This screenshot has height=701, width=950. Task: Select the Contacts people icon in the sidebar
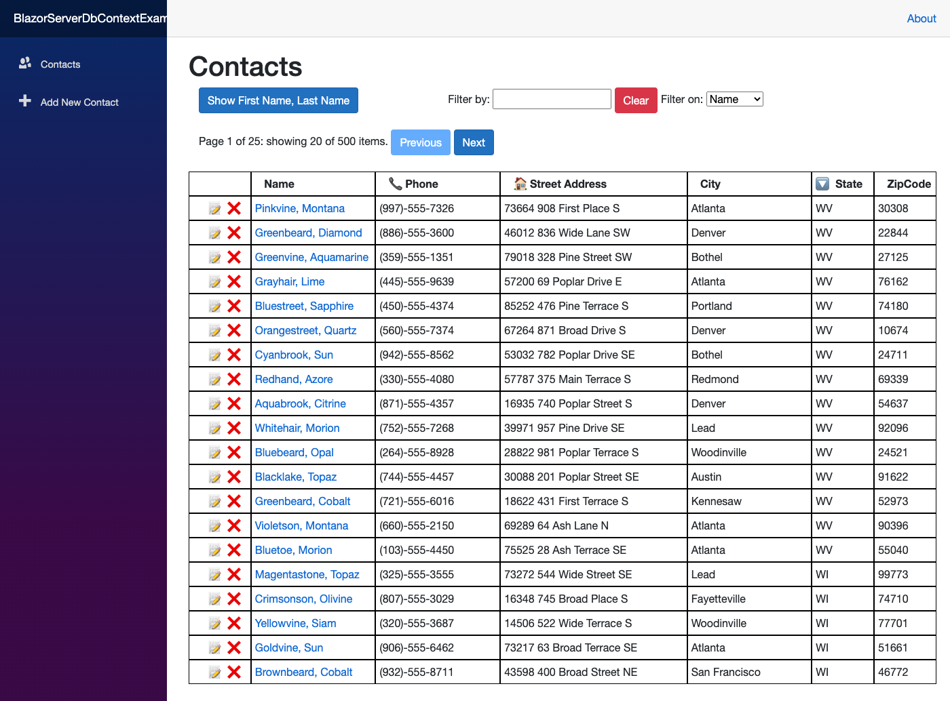click(25, 63)
